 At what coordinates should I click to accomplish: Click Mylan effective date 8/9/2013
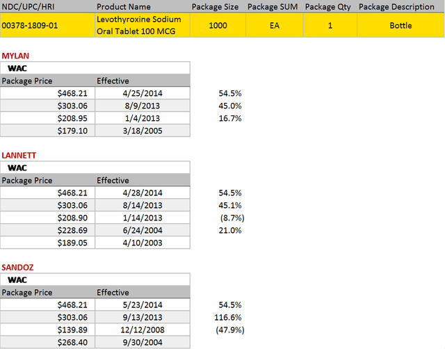[143, 106]
